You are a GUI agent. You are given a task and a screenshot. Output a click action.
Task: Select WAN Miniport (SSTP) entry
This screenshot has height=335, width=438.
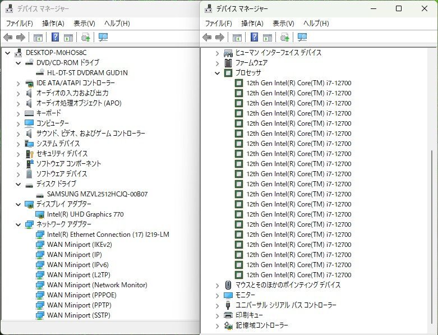(79, 315)
